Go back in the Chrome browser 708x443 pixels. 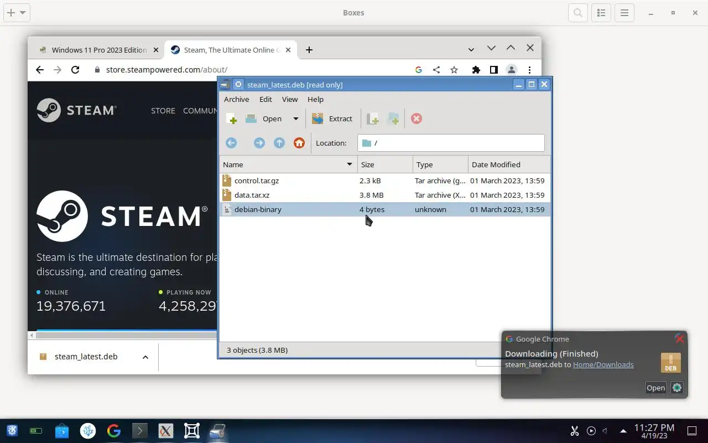39,70
